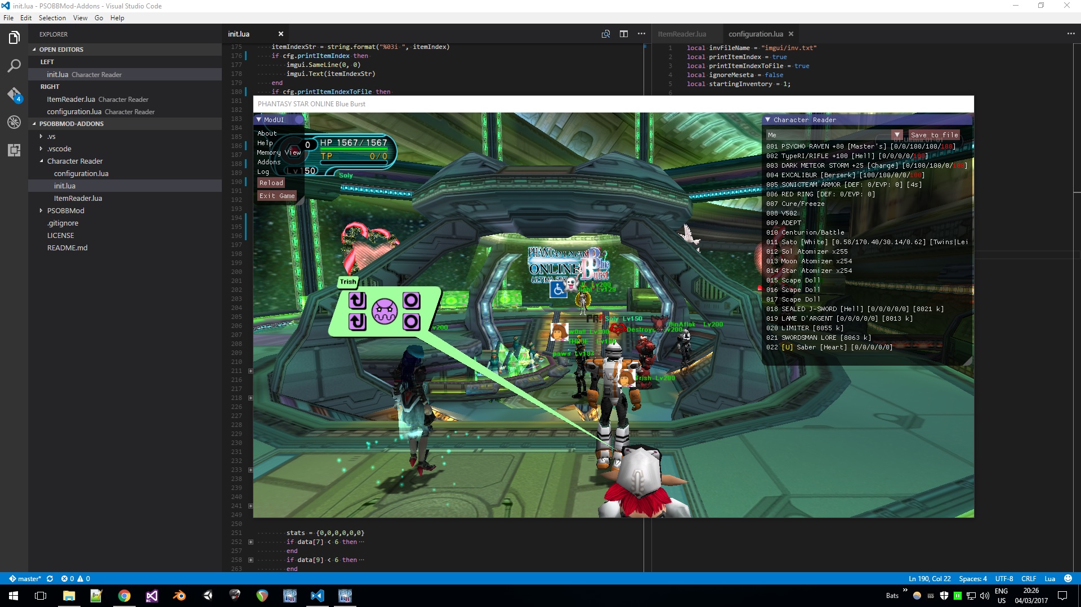This screenshot has width=1081, height=607.
Task: Open Memory View in ModUI
Action: click(279, 152)
